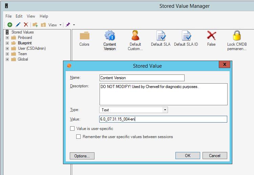This screenshot has height=175, width=254.
Task: Click the Options... button
Action: (82, 156)
